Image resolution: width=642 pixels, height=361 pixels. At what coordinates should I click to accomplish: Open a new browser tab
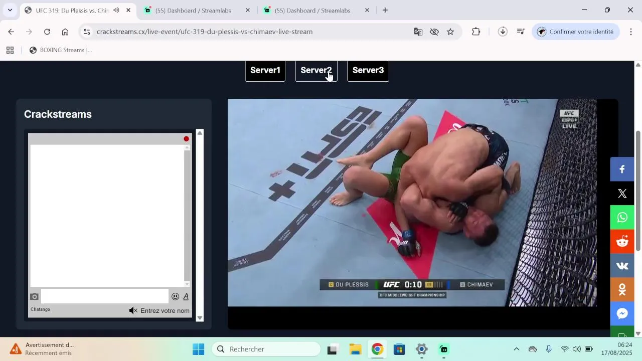click(385, 11)
